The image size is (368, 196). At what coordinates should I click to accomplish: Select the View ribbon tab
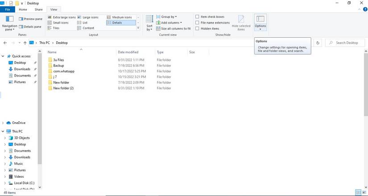(x=54, y=9)
